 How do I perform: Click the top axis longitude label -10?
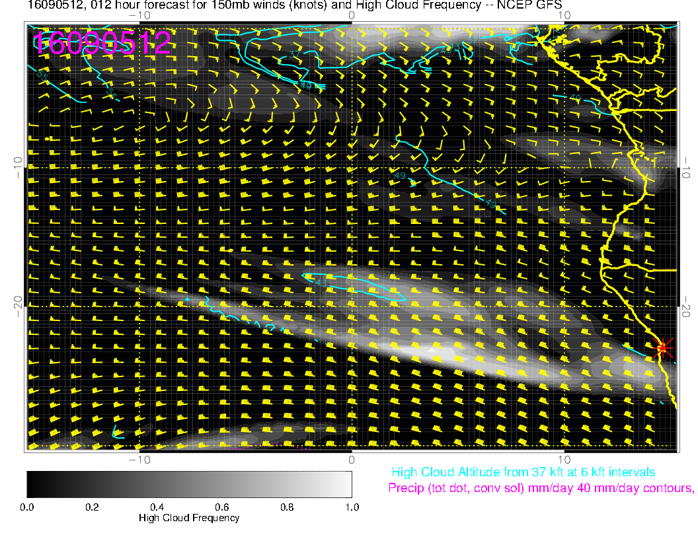(x=139, y=16)
